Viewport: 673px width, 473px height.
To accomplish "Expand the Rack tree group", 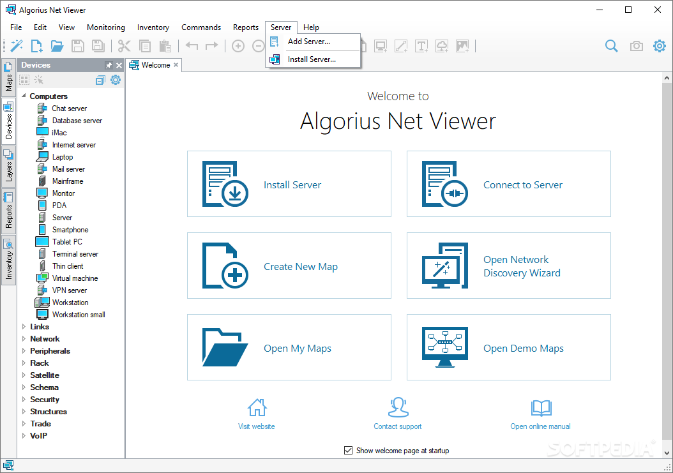I will pyautogui.click(x=24, y=363).
